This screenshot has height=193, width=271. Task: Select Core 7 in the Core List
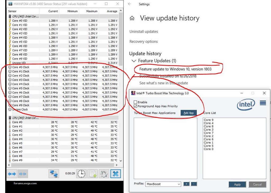(209, 133)
